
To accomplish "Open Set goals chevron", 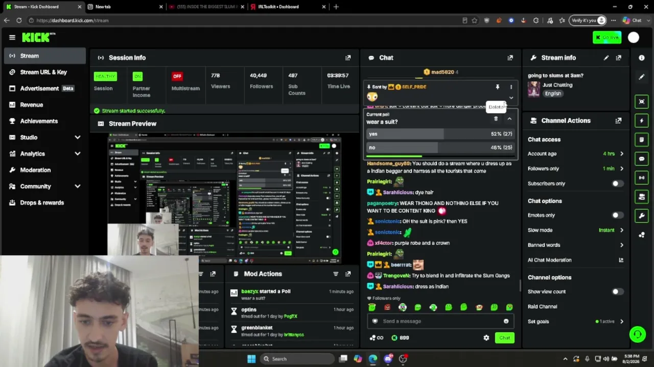I will (x=621, y=322).
